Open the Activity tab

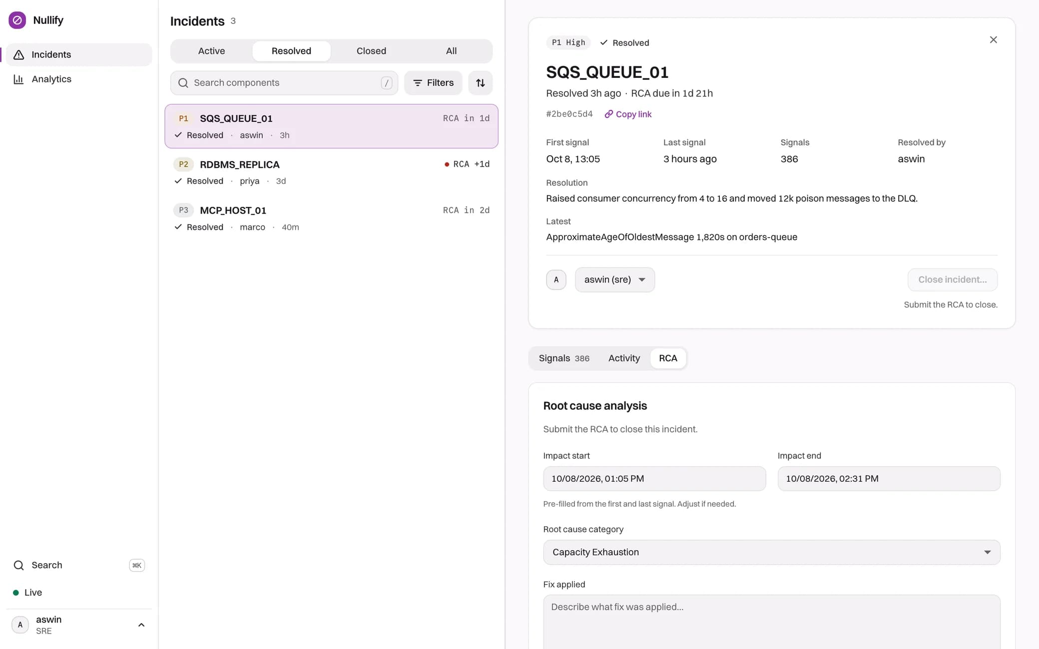tap(624, 358)
